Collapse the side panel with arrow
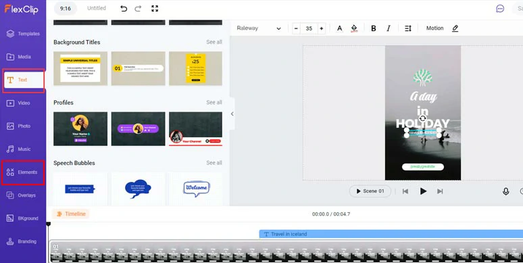The image size is (523, 263). point(232,114)
